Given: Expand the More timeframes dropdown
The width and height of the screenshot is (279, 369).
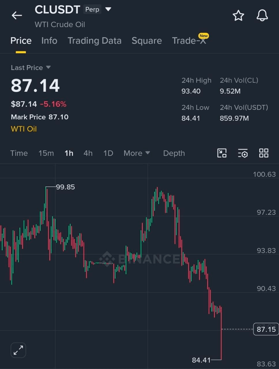Looking at the screenshot, I should (x=136, y=153).
